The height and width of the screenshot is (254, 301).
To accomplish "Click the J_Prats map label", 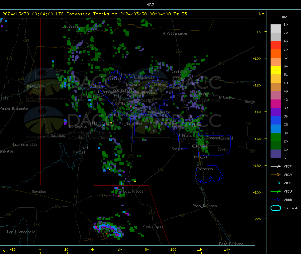I will (185, 136).
